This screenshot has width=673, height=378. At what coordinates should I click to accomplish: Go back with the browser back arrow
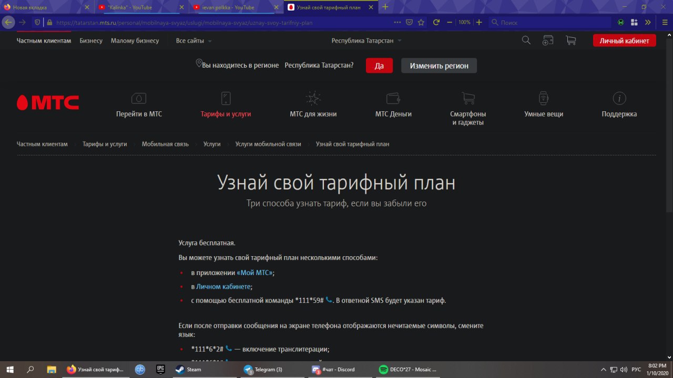[x=8, y=23]
